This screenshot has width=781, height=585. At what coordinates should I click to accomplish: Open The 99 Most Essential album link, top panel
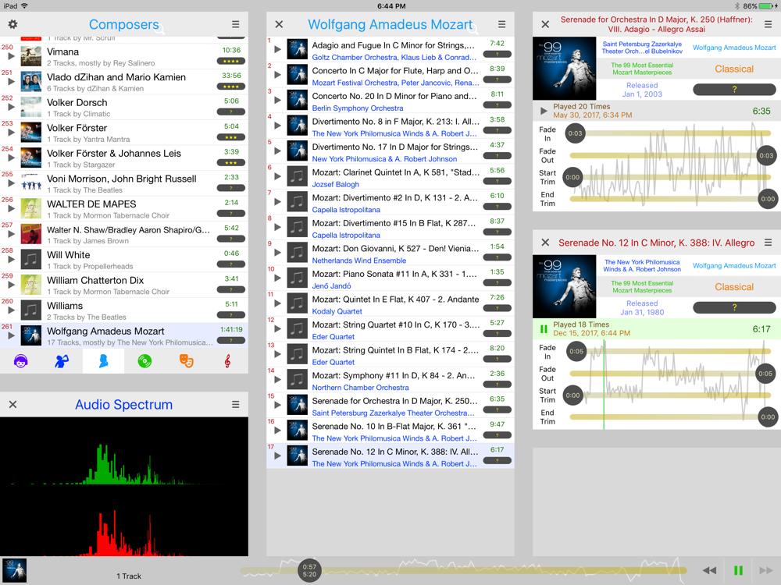(x=642, y=69)
